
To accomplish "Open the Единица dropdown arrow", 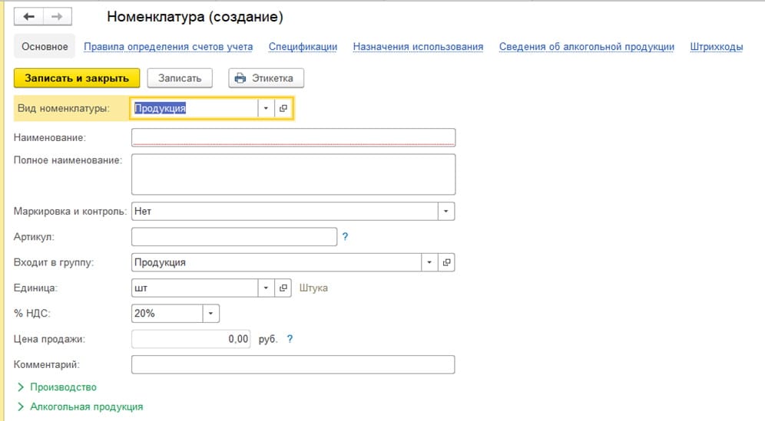I will coord(266,288).
